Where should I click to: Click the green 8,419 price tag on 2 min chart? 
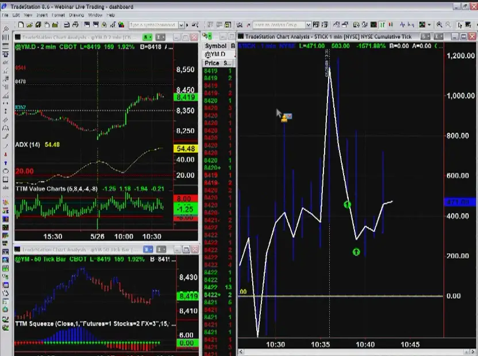click(186, 97)
